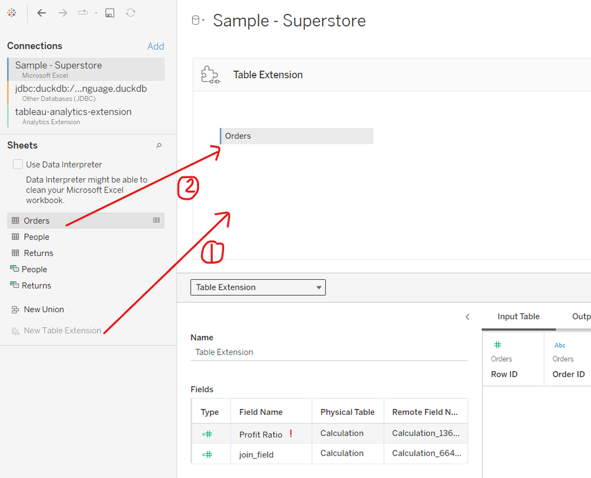Open the Table Extension dropdown
591x478 pixels.
(258, 287)
